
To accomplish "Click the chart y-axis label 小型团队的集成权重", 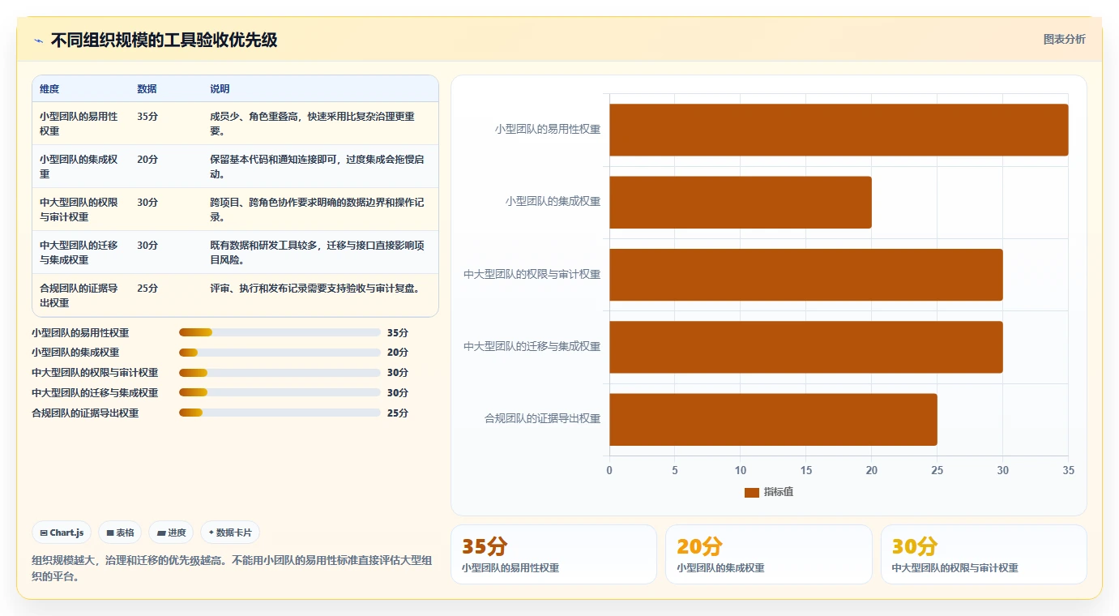I will (x=553, y=202).
